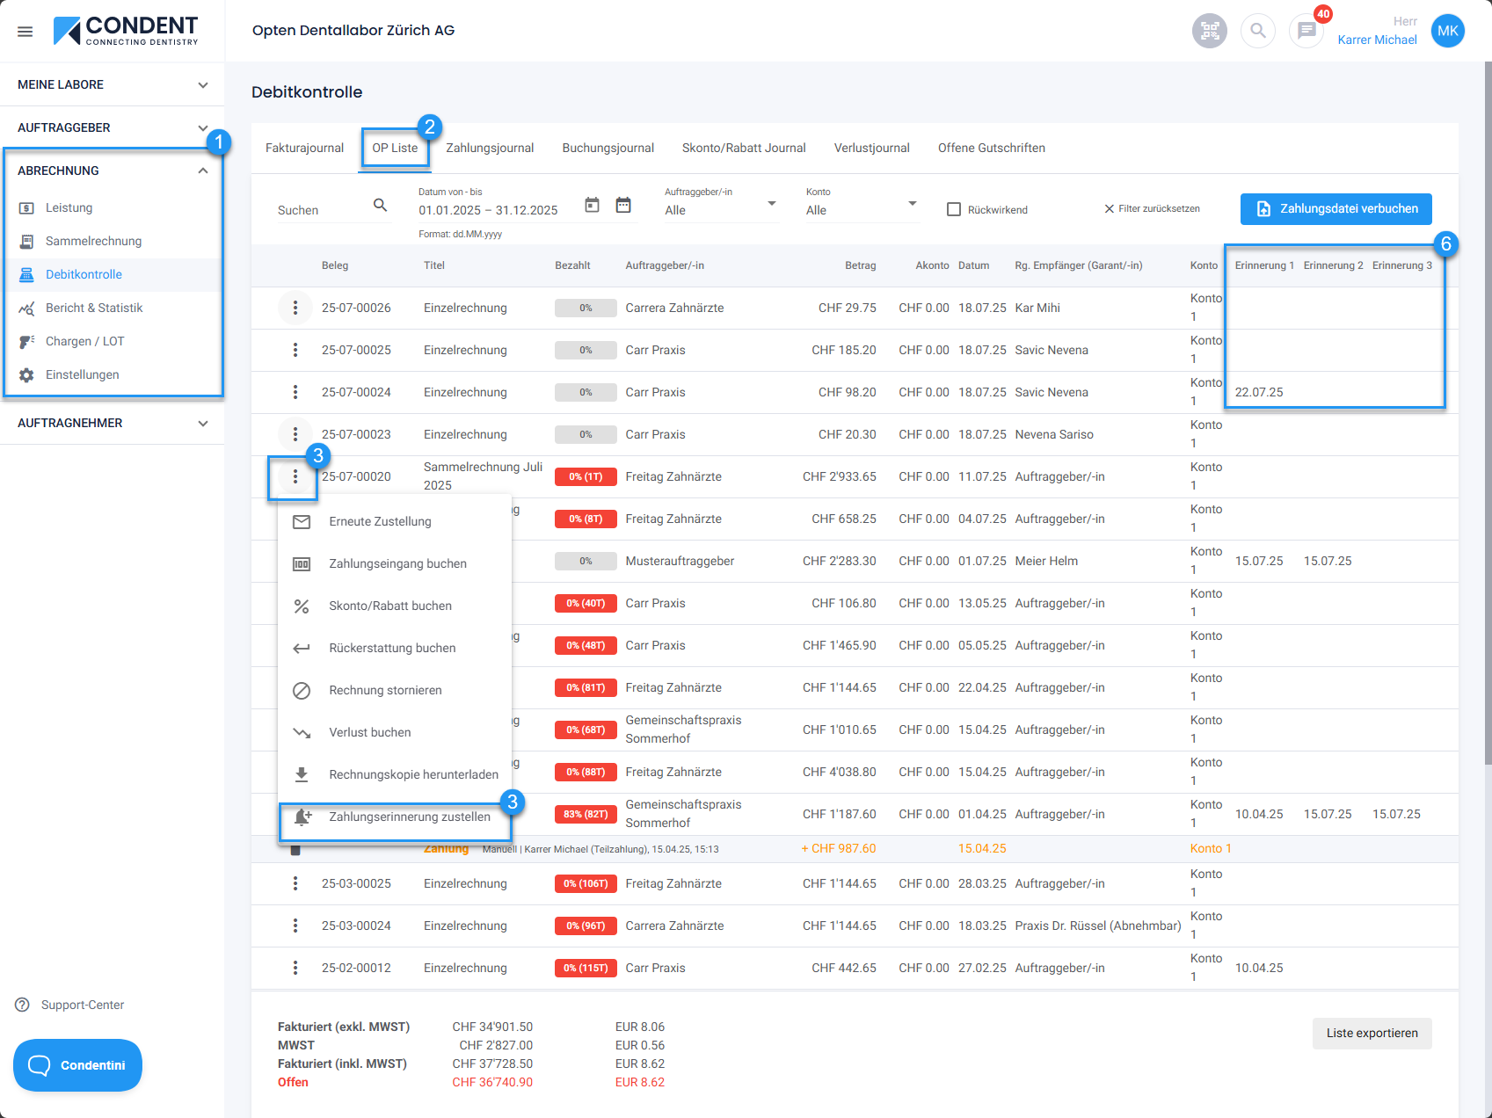Open row menu for invoice 25-07-00025
The image size is (1492, 1118).
[x=295, y=350]
